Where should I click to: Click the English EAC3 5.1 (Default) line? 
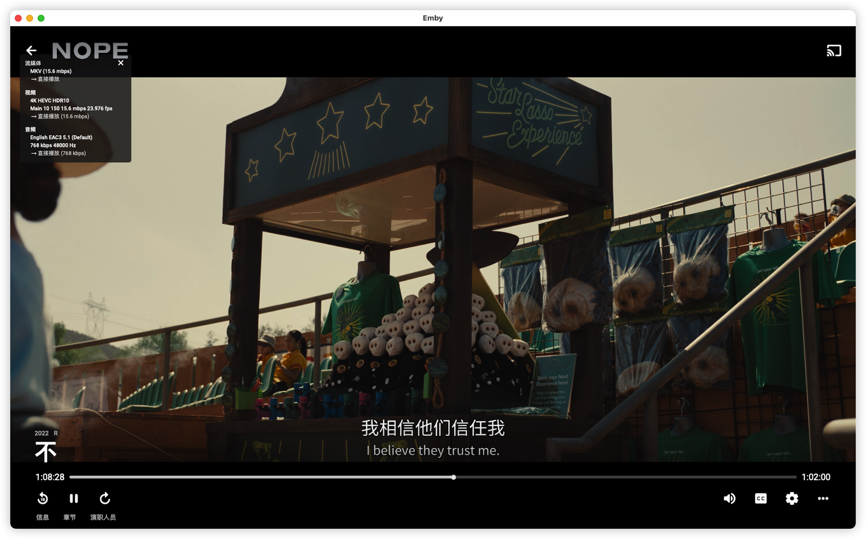61,137
